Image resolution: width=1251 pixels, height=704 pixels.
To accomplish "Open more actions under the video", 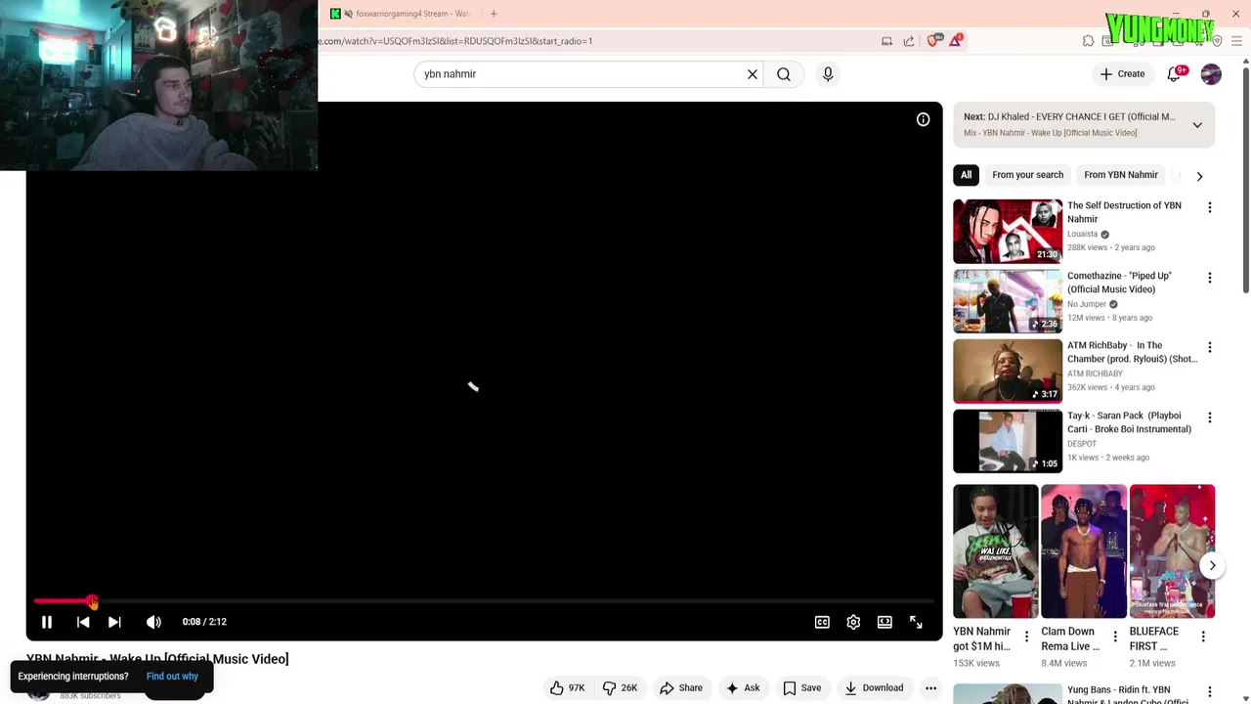I will tap(930, 688).
